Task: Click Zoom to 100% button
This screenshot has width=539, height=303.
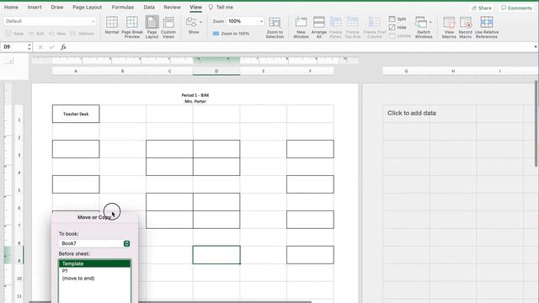Action: [x=231, y=34]
